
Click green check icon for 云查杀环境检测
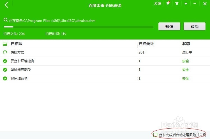point(5,61)
